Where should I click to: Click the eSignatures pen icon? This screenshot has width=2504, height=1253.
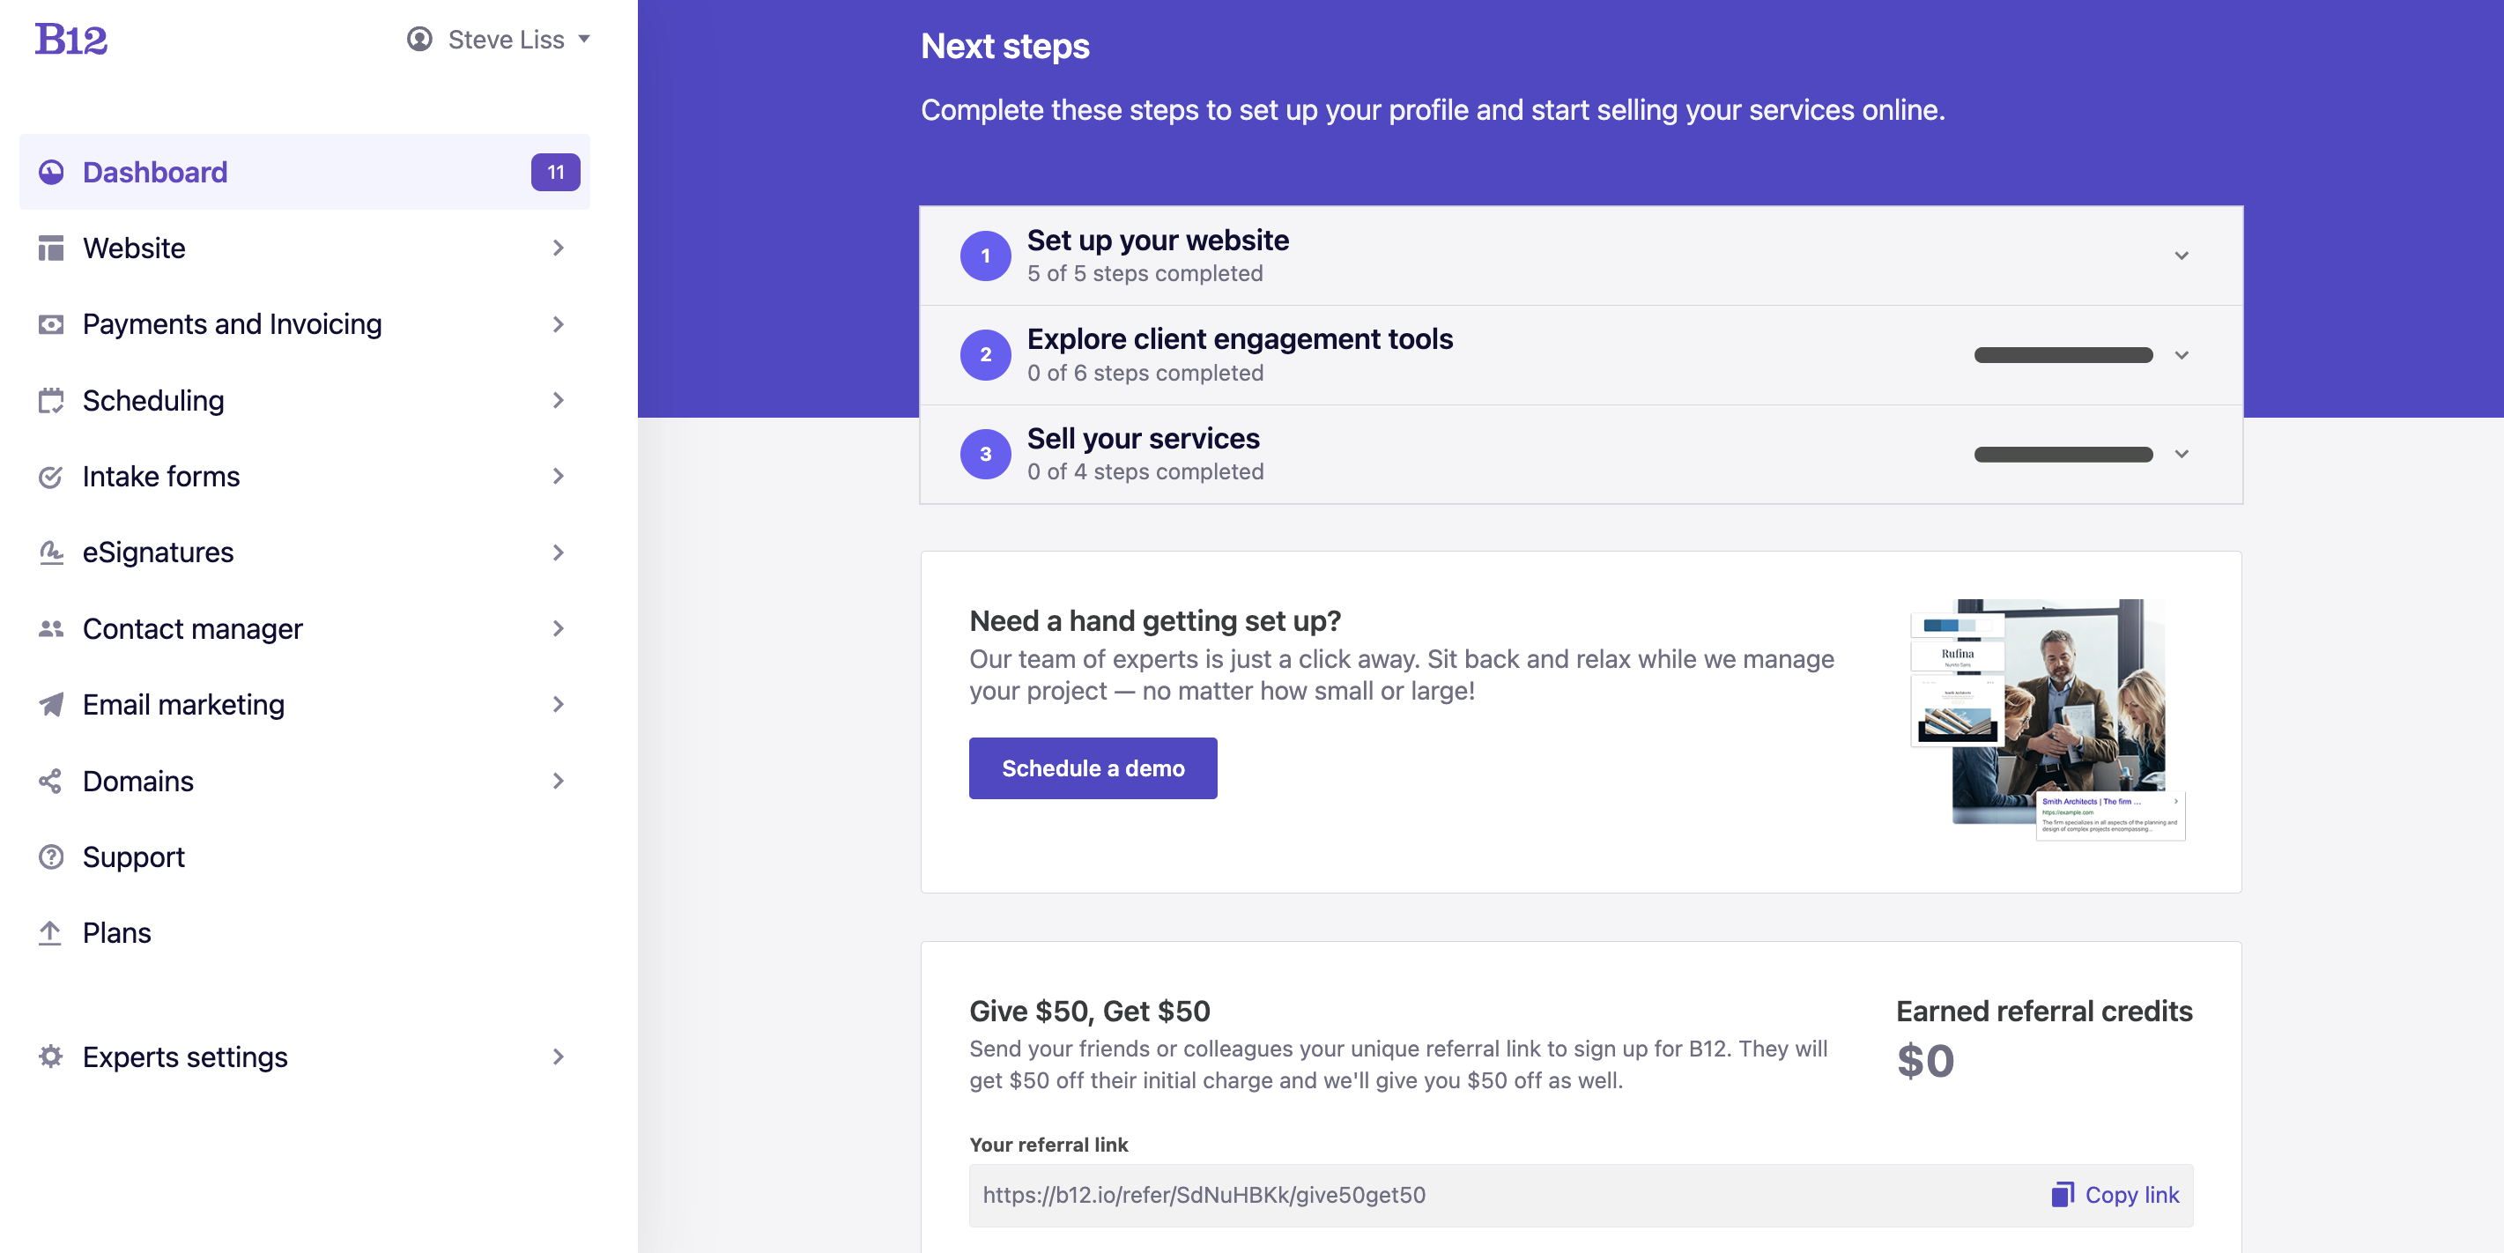point(50,552)
